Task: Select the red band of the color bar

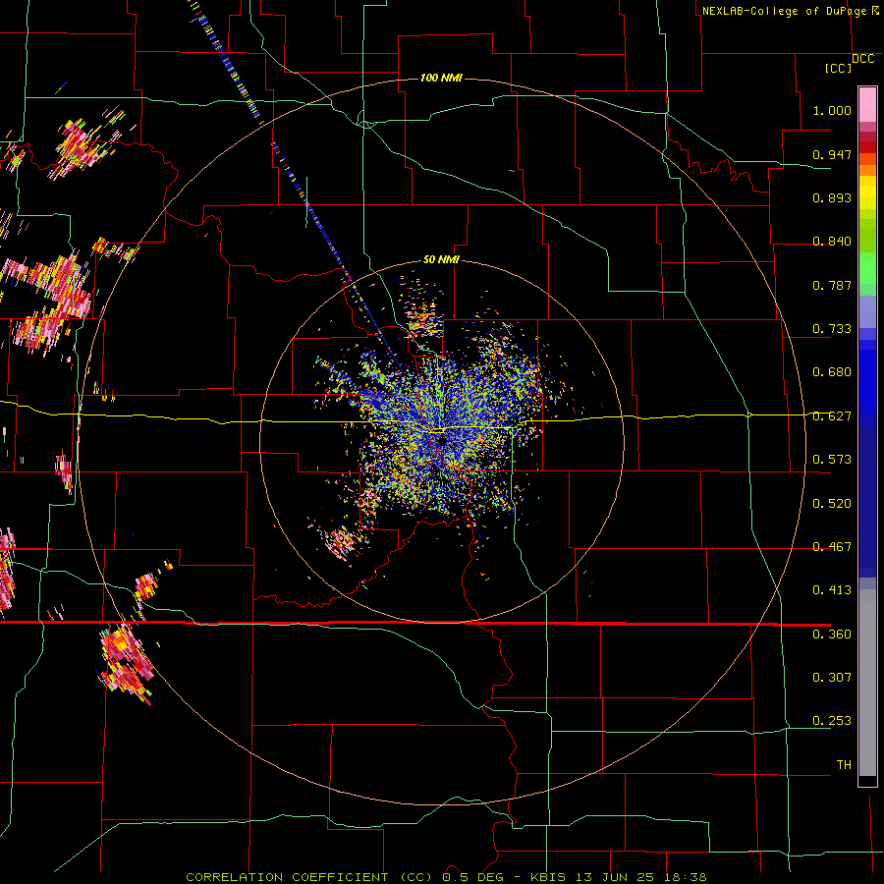Action: tap(867, 146)
